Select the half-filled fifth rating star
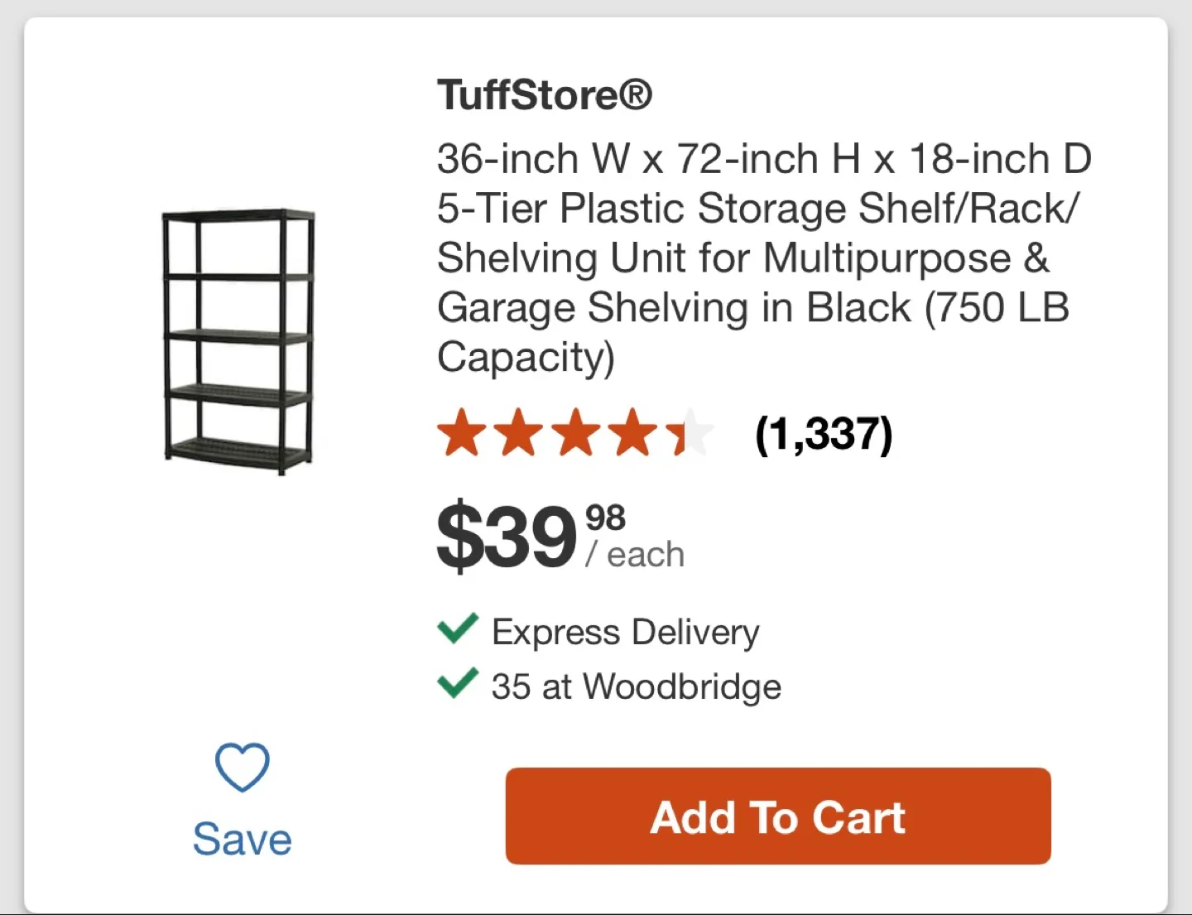 point(689,431)
